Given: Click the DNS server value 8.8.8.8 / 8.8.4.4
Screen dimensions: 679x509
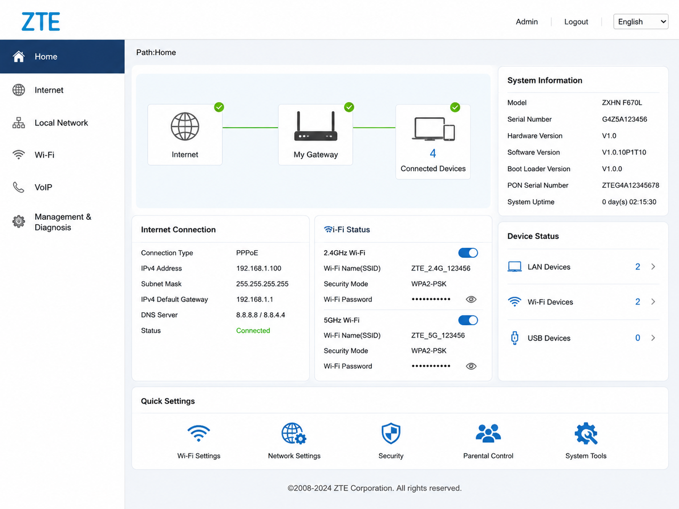Looking at the screenshot, I should pyautogui.click(x=261, y=315).
